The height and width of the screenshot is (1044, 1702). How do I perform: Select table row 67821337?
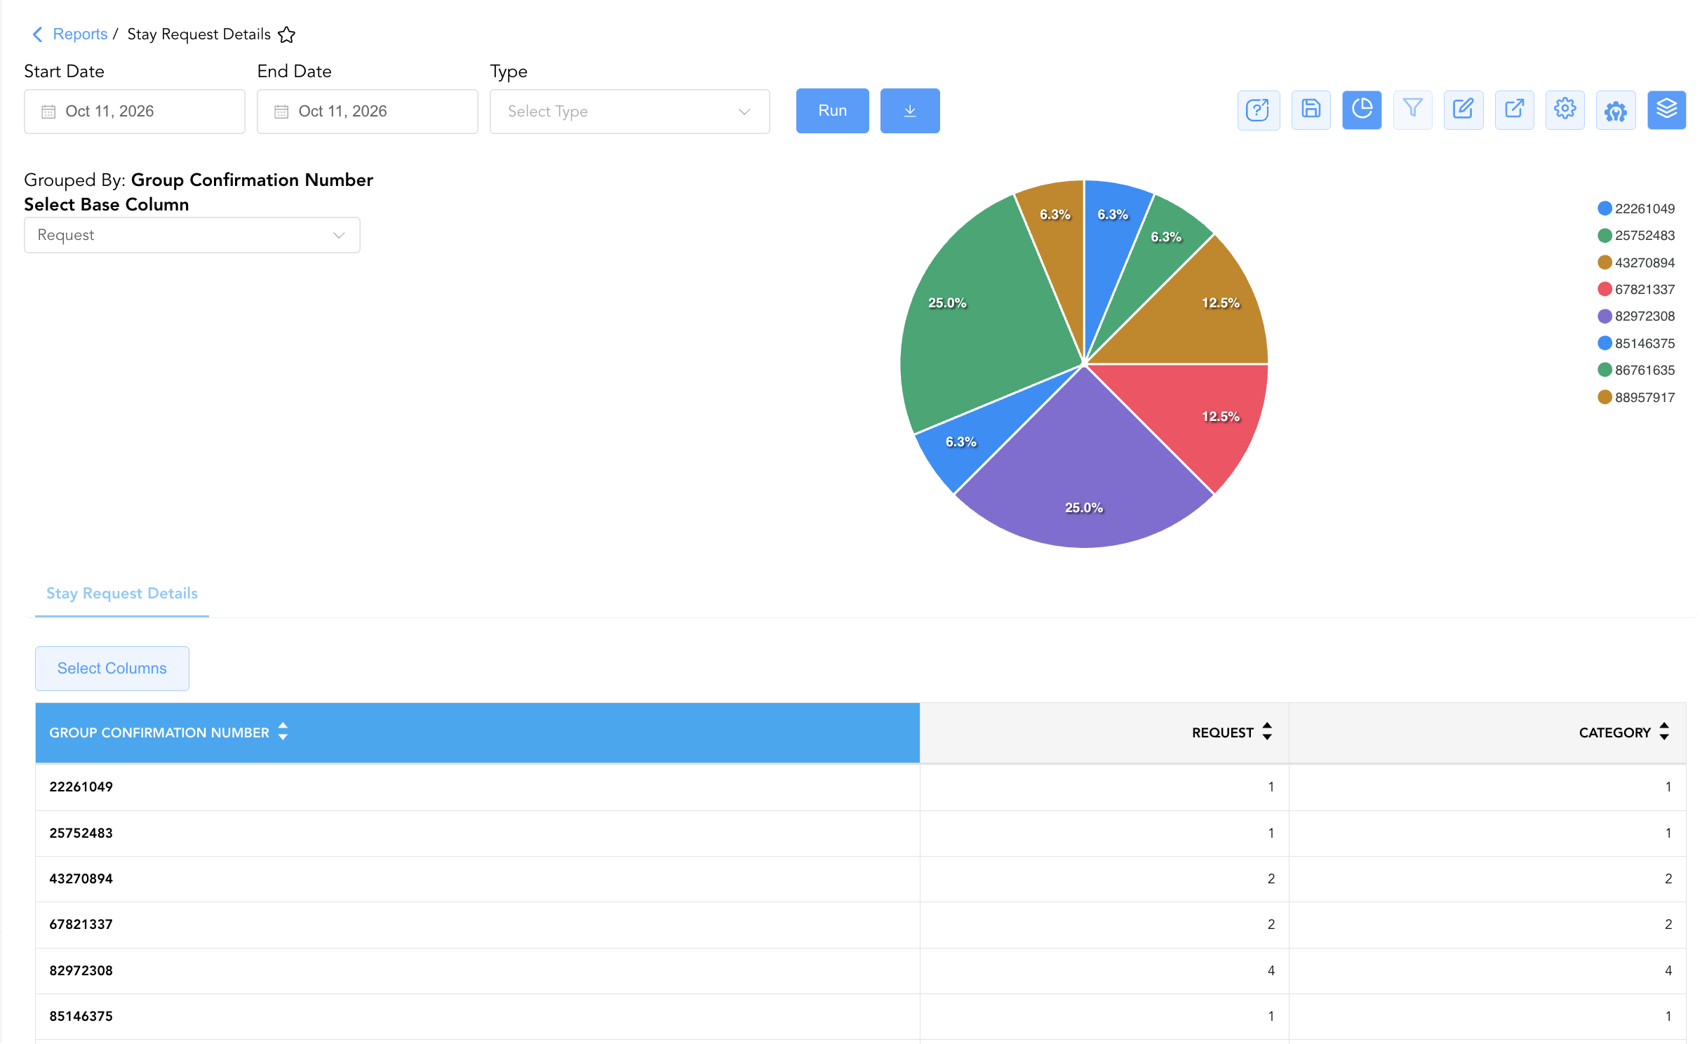(x=861, y=925)
